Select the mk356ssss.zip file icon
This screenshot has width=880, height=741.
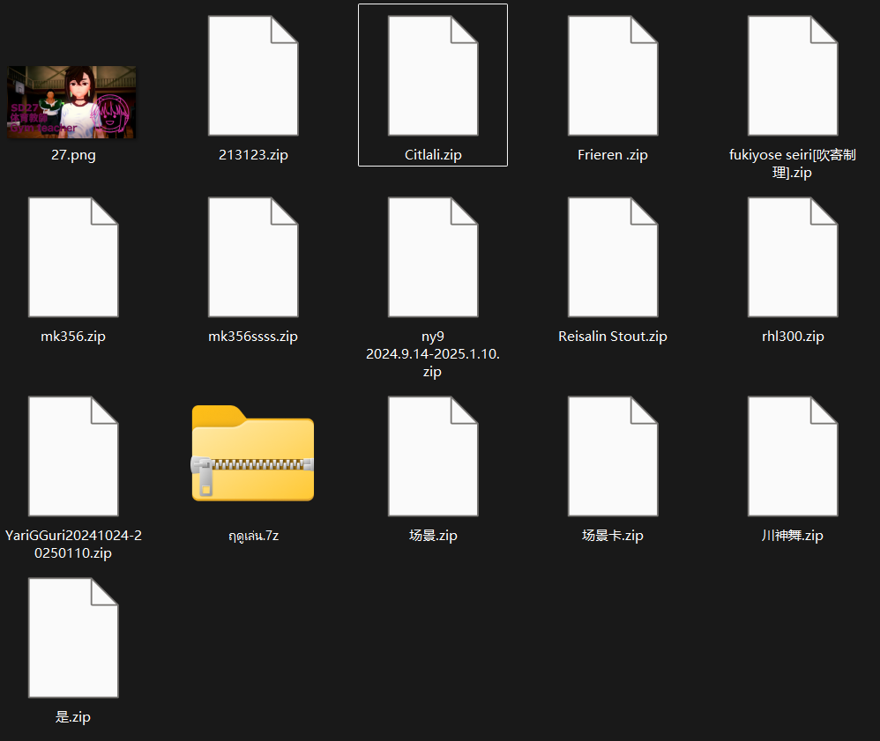tap(253, 256)
